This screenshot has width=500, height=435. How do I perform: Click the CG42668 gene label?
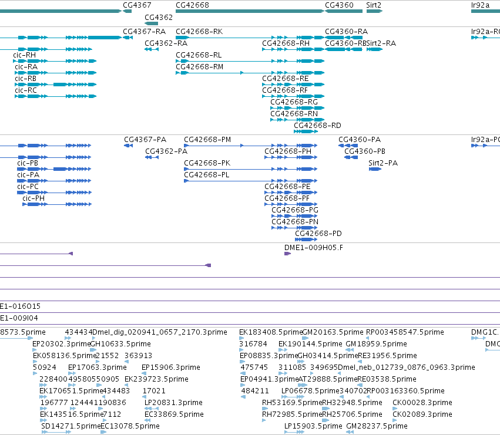pos(192,5)
